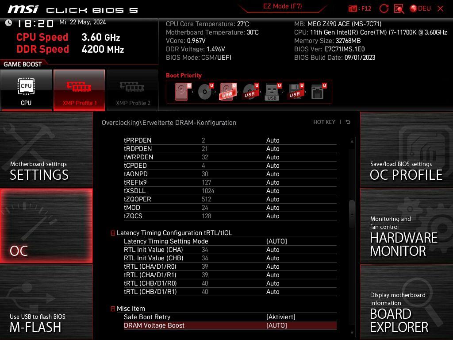Select the tXSDLL timing row
This screenshot has width=453, height=340.
point(230,190)
